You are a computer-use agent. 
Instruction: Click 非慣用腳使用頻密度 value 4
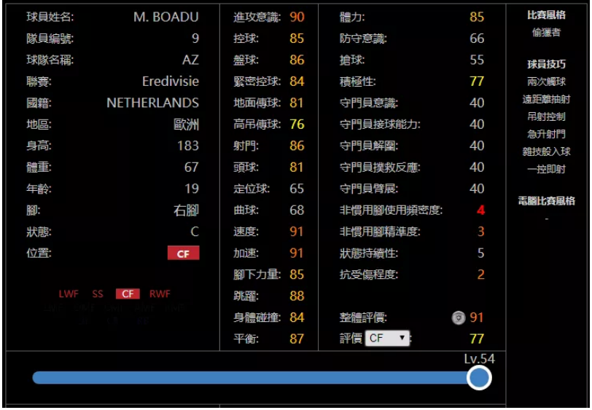click(480, 210)
